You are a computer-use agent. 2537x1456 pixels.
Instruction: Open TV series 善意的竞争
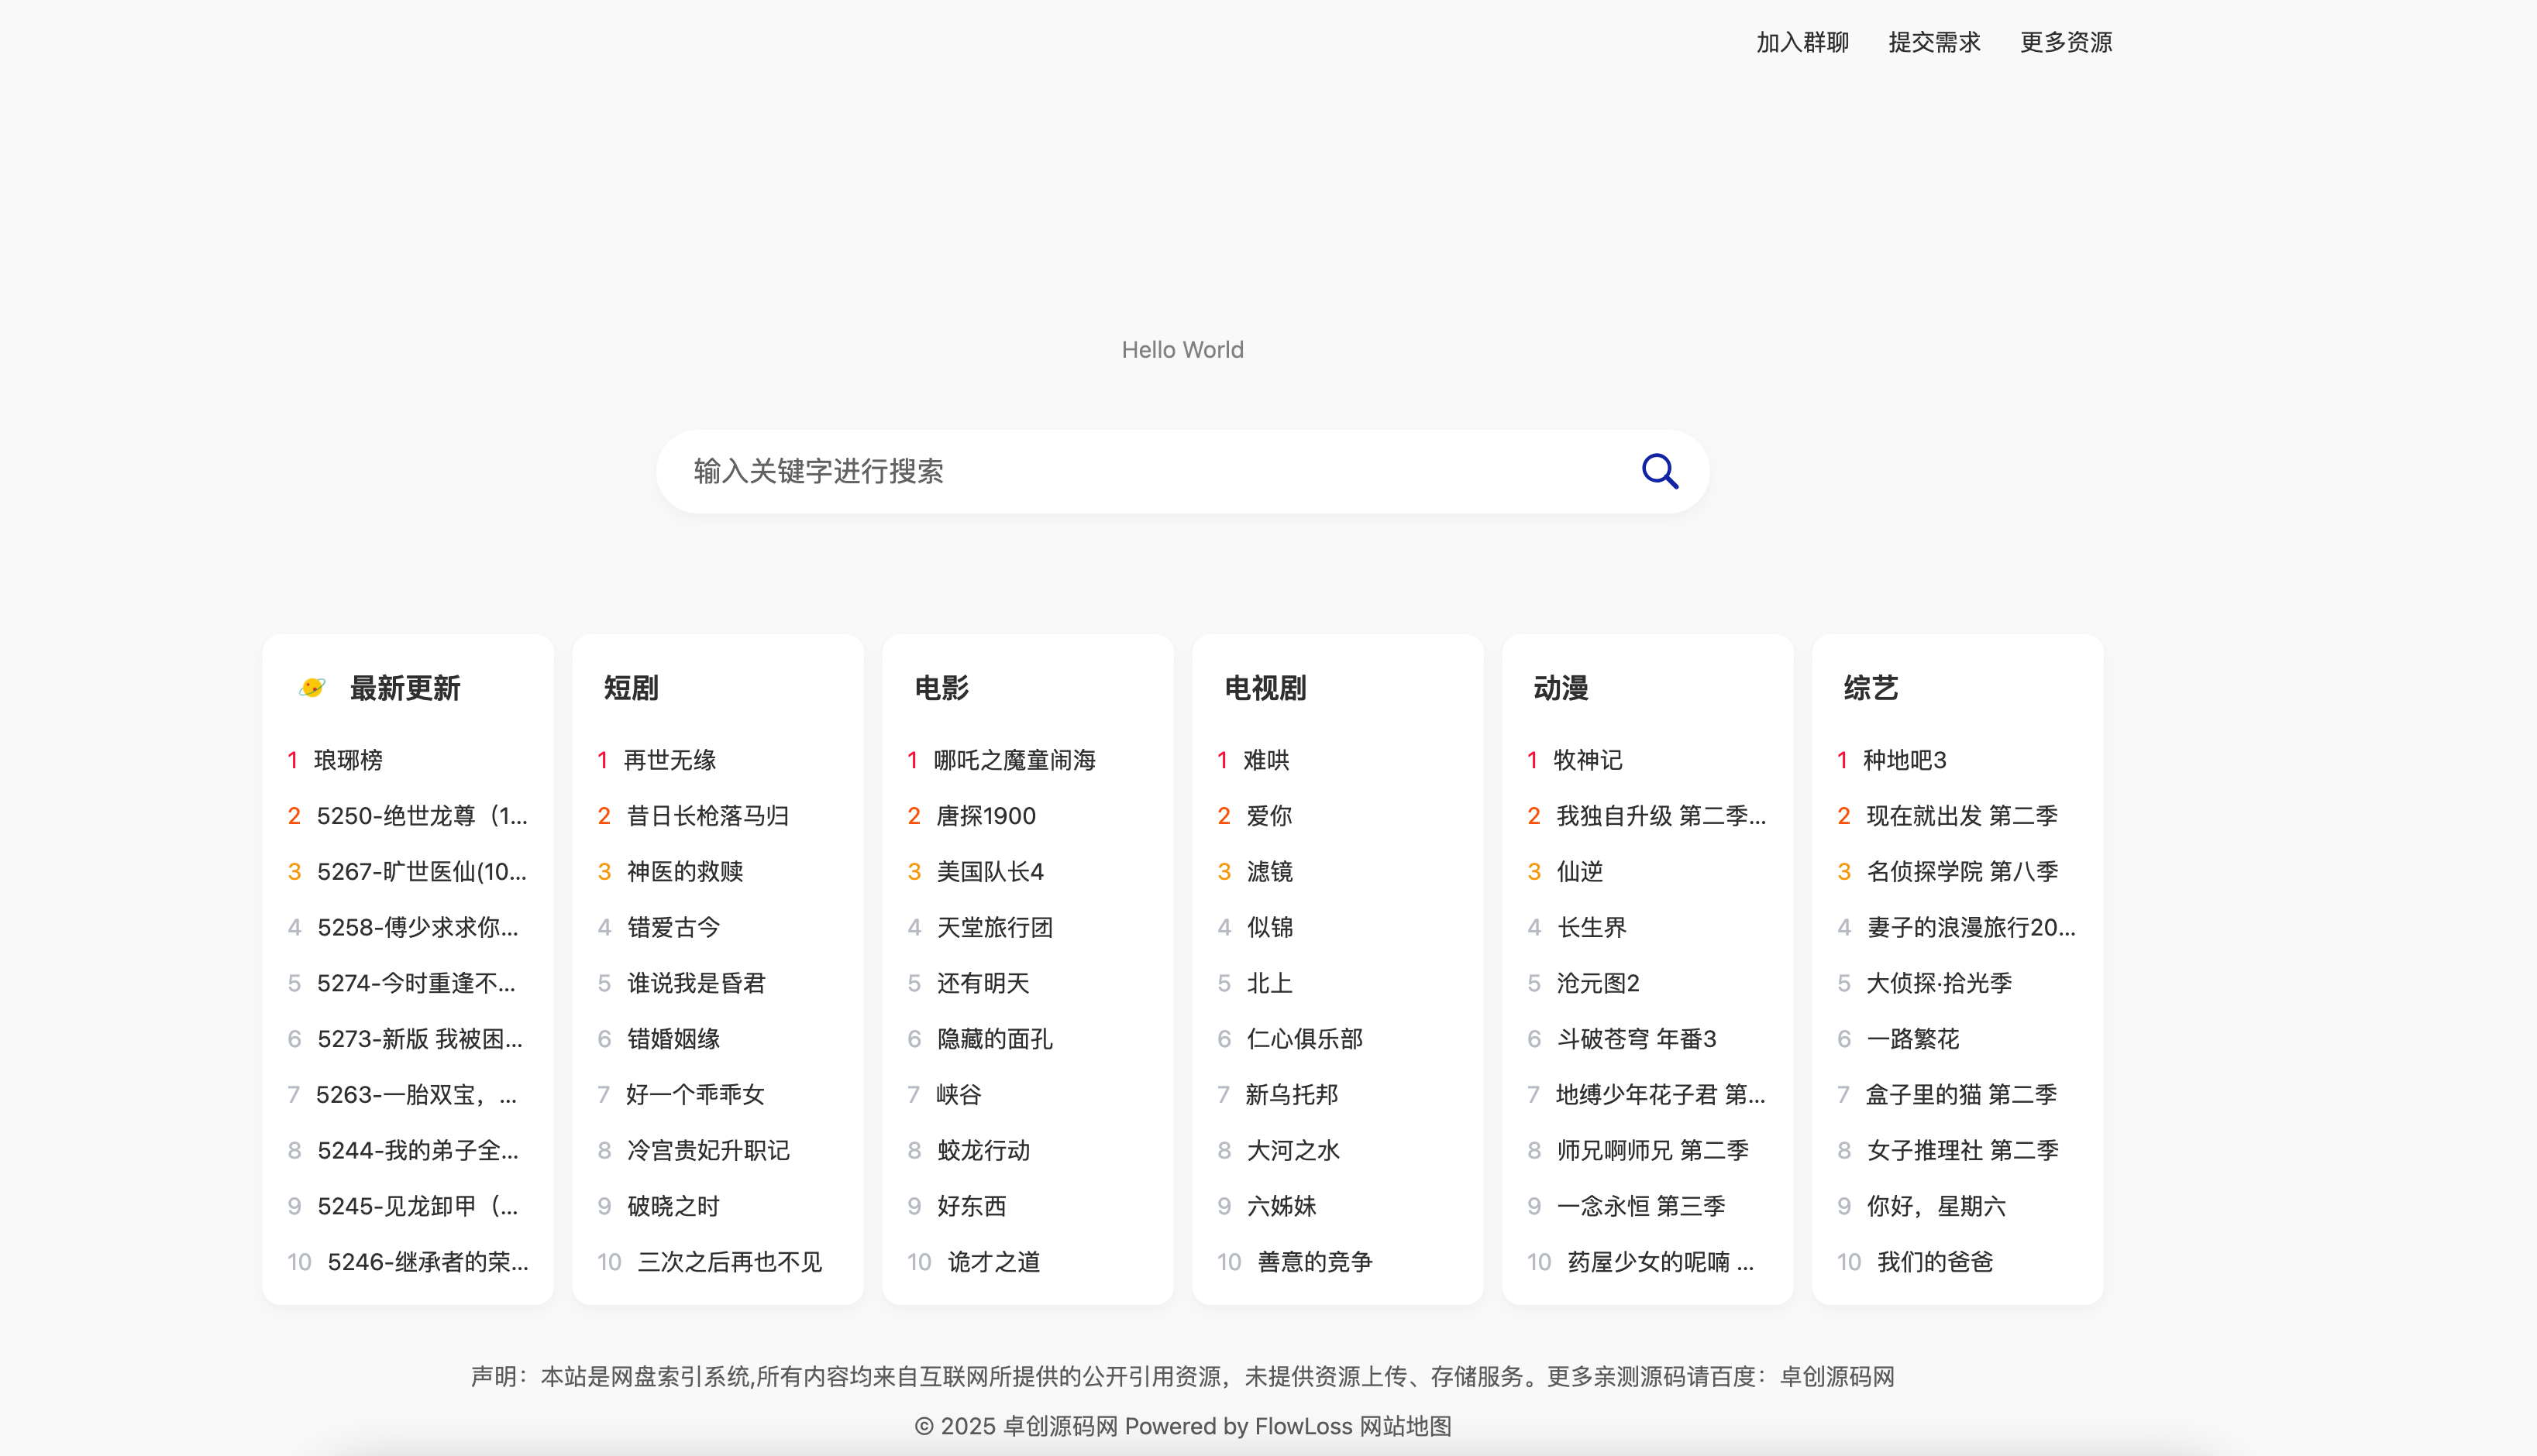click(1314, 1262)
